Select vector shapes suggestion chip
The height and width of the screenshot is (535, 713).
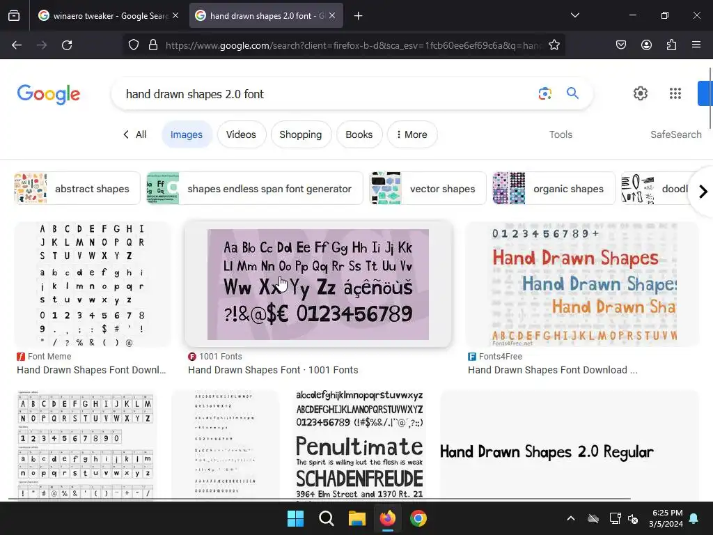[x=428, y=188]
